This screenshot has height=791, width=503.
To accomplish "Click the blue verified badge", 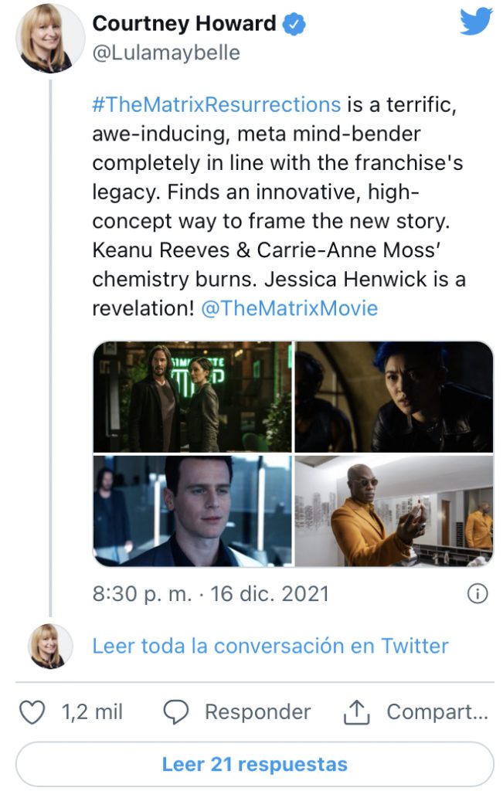I will (294, 24).
